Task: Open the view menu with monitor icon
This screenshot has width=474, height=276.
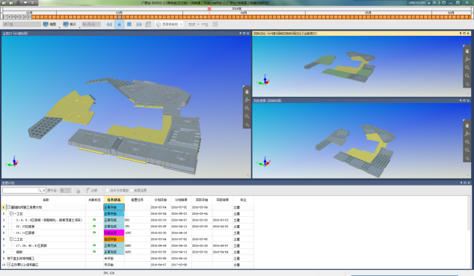Action: (50, 24)
